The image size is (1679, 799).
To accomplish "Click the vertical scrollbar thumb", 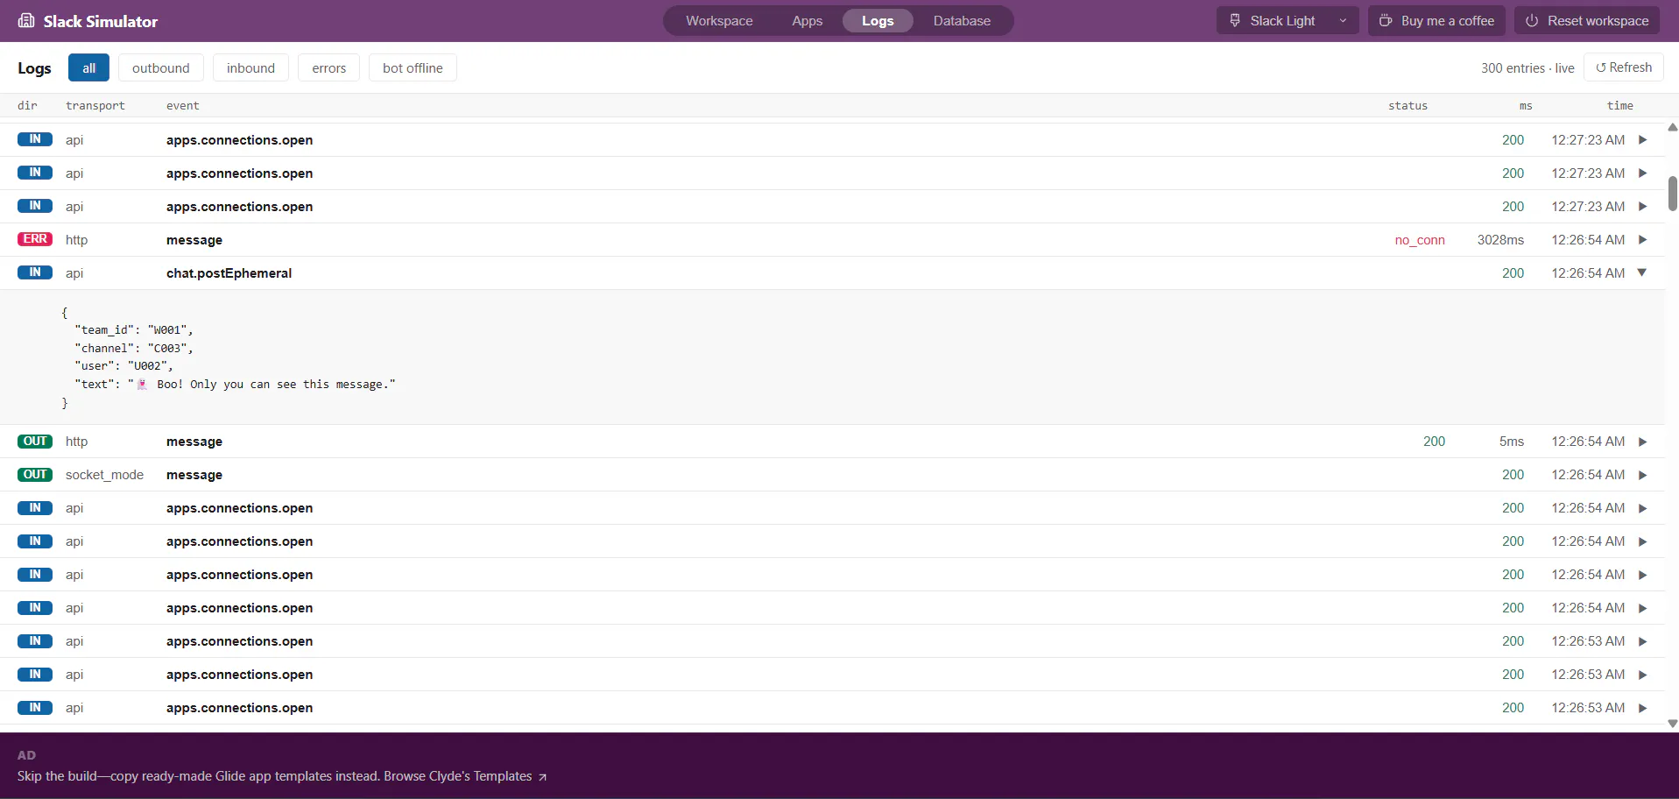I will [x=1672, y=193].
